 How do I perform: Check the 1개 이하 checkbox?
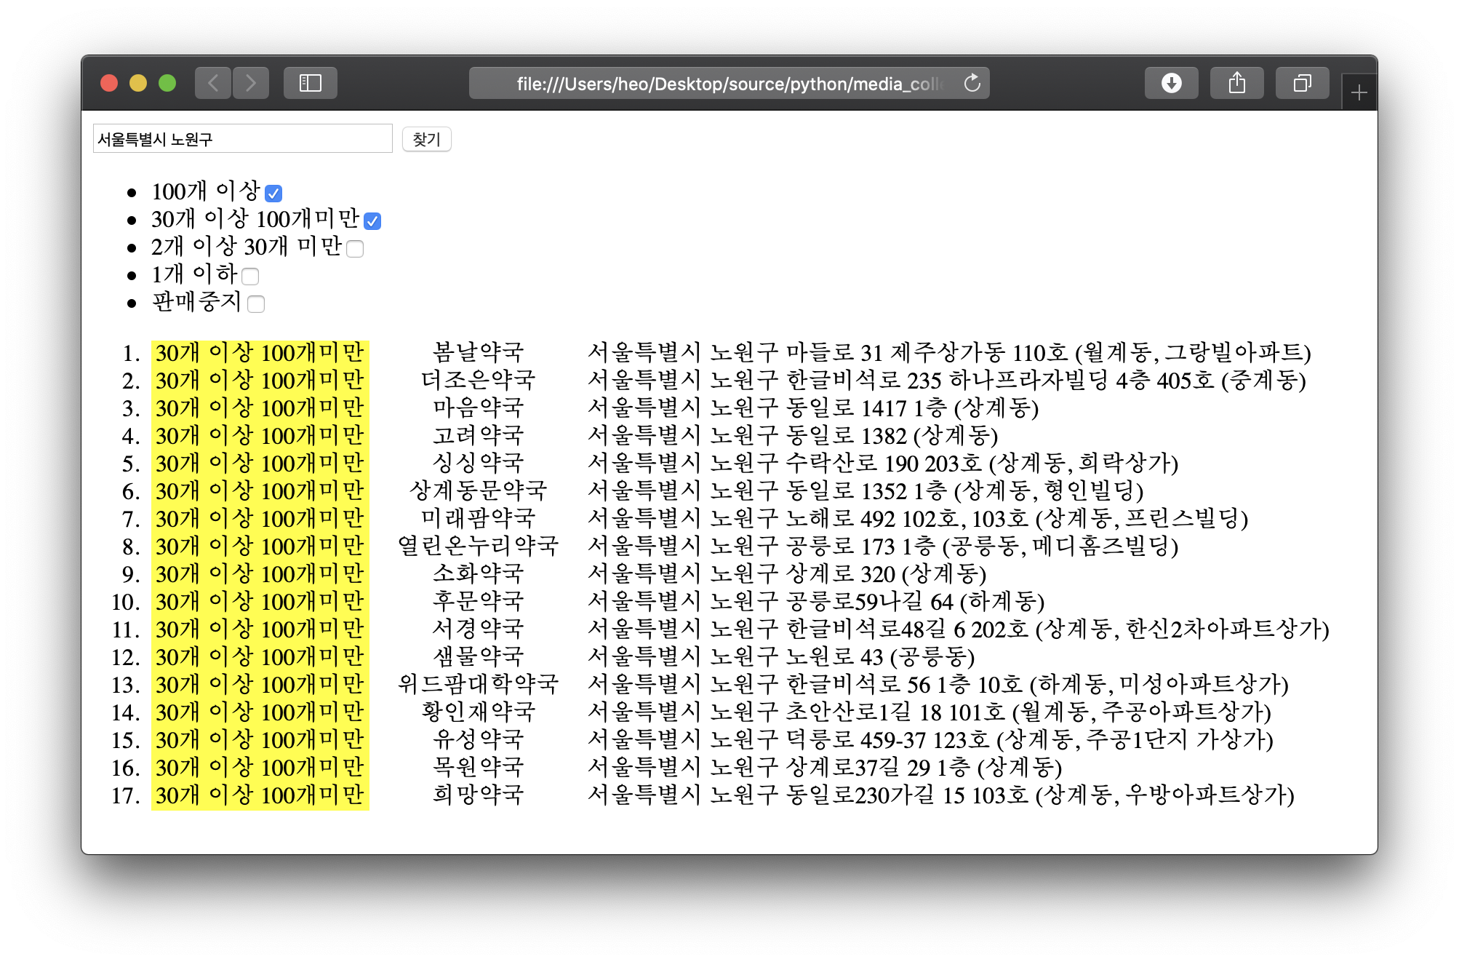coord(250,277)
